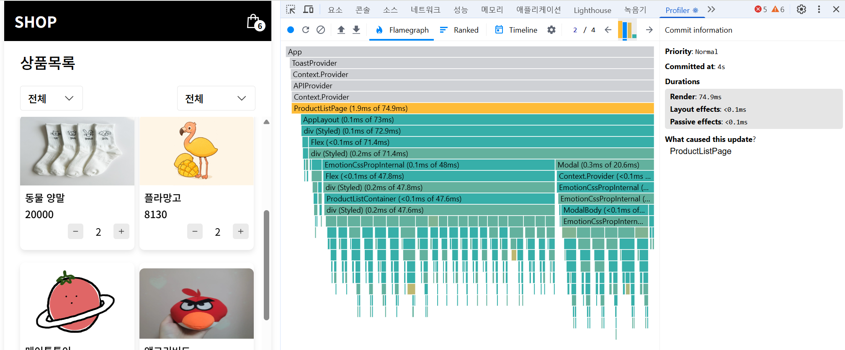The image size is (845, 350).
Task: Click the product list scrollbar thumb
Action: (x=266, y=265)
